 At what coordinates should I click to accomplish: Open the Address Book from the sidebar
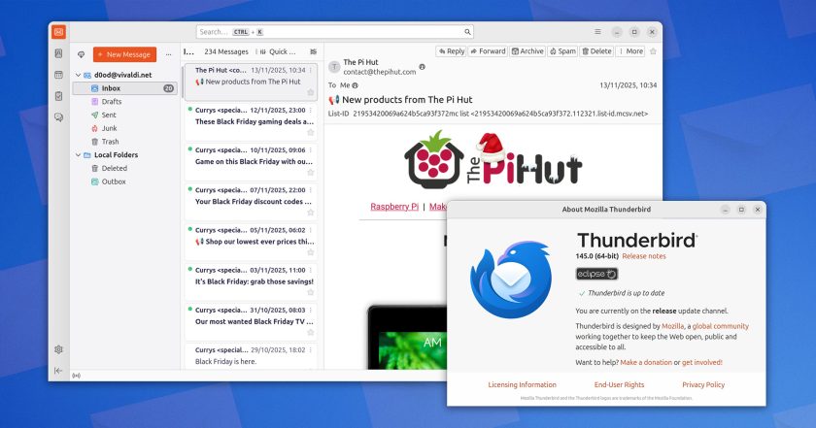coord(59,53)
